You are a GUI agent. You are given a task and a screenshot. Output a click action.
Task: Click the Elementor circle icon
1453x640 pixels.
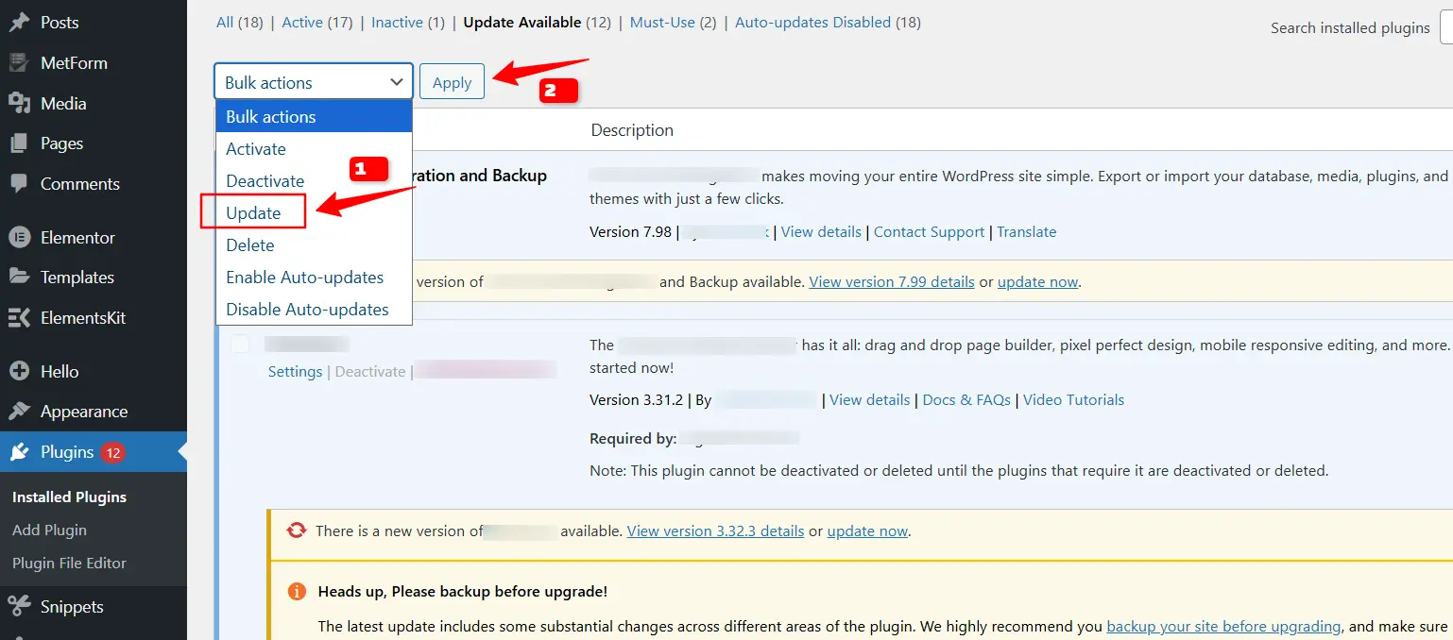(x=19, y=238)
